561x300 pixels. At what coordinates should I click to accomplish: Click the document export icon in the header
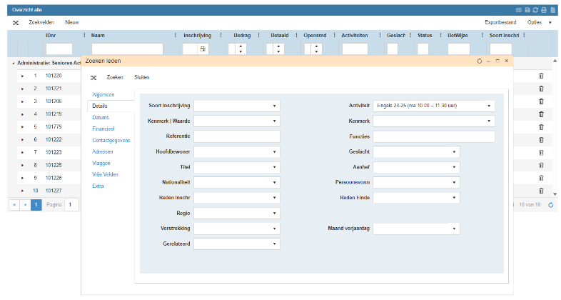552,9
